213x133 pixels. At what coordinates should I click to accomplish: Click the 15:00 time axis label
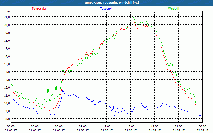[131, 127]
